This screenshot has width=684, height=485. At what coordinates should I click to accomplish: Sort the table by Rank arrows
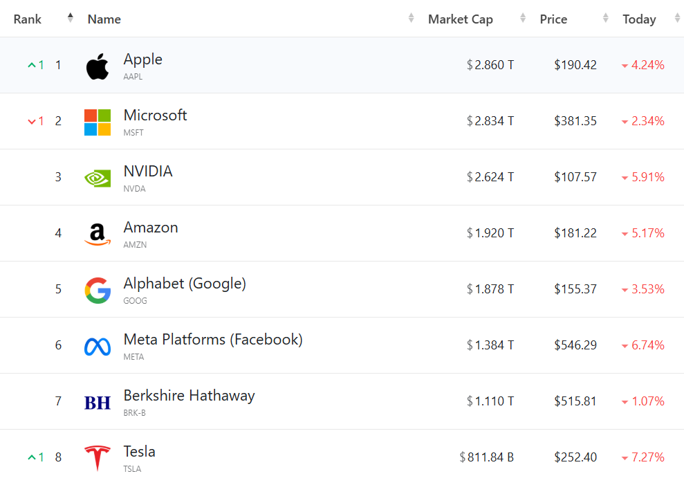[70, 19]
